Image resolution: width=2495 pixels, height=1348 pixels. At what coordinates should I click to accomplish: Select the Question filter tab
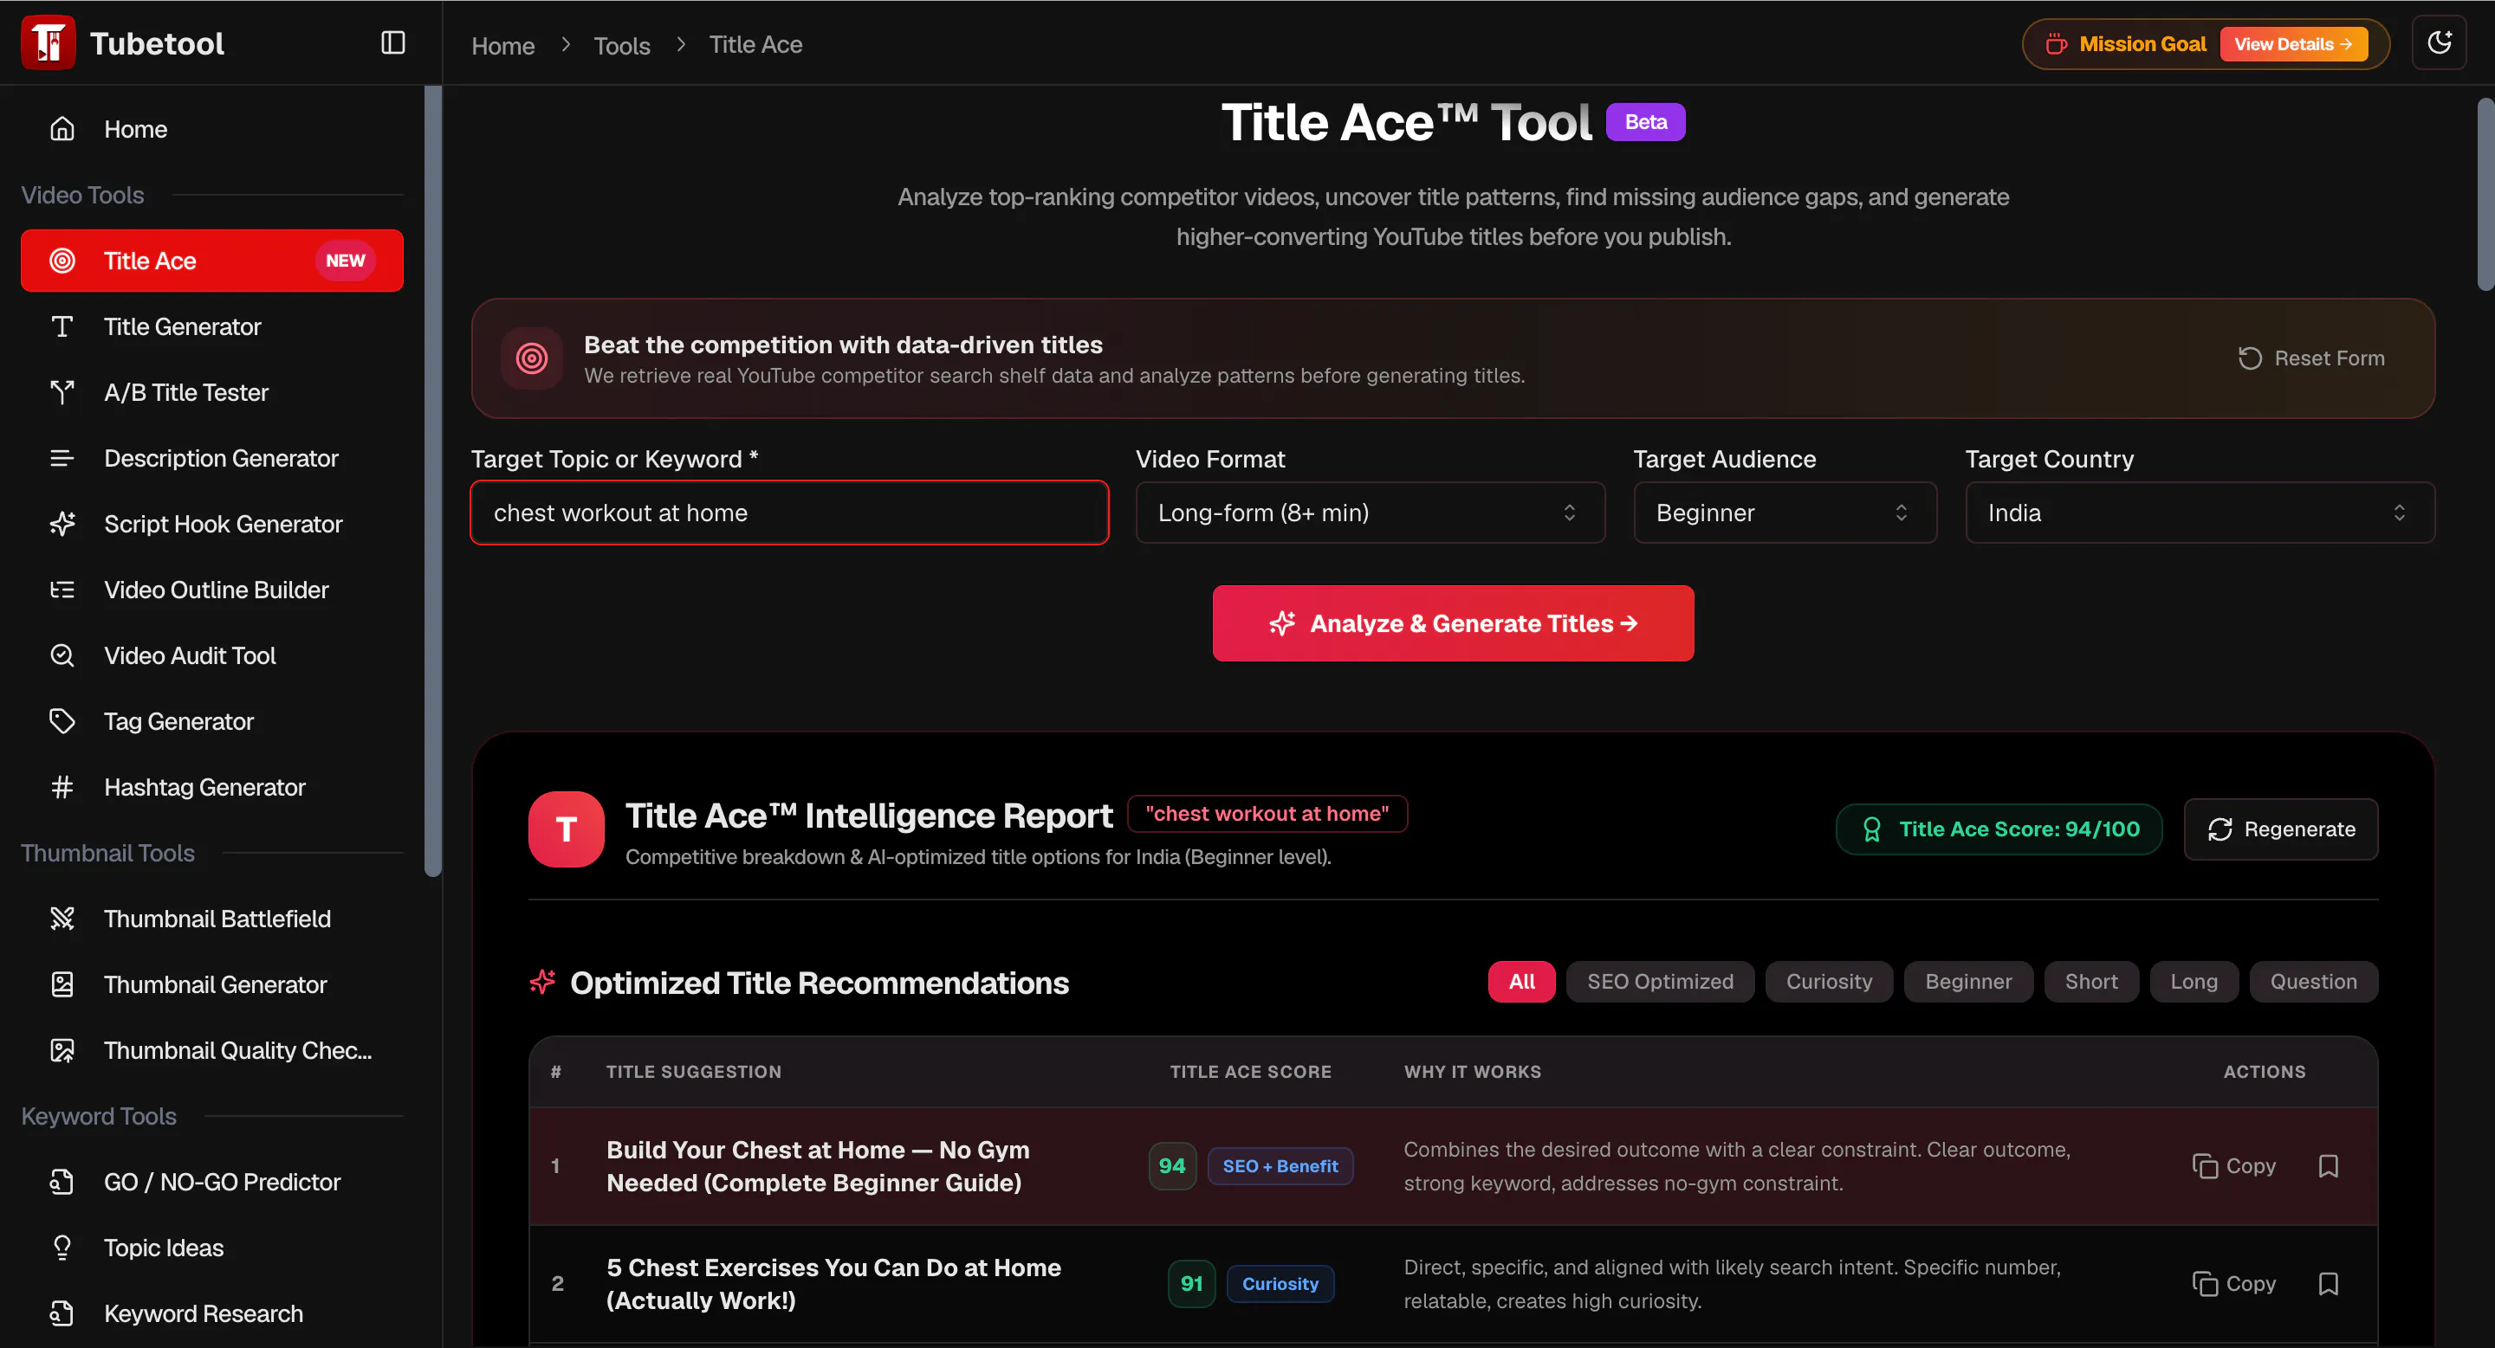[2313, 981]
